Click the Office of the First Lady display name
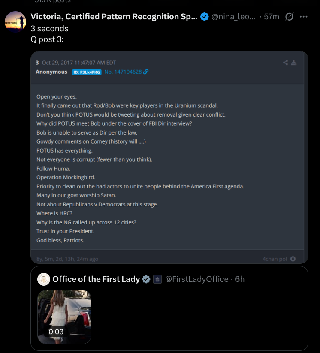 [x=96, y=279]
